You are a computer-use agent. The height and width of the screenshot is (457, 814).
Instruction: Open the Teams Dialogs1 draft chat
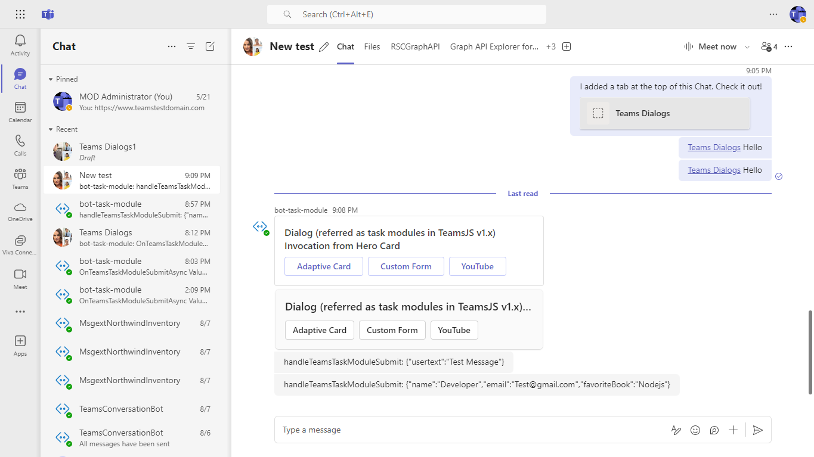tap(132, 152)
